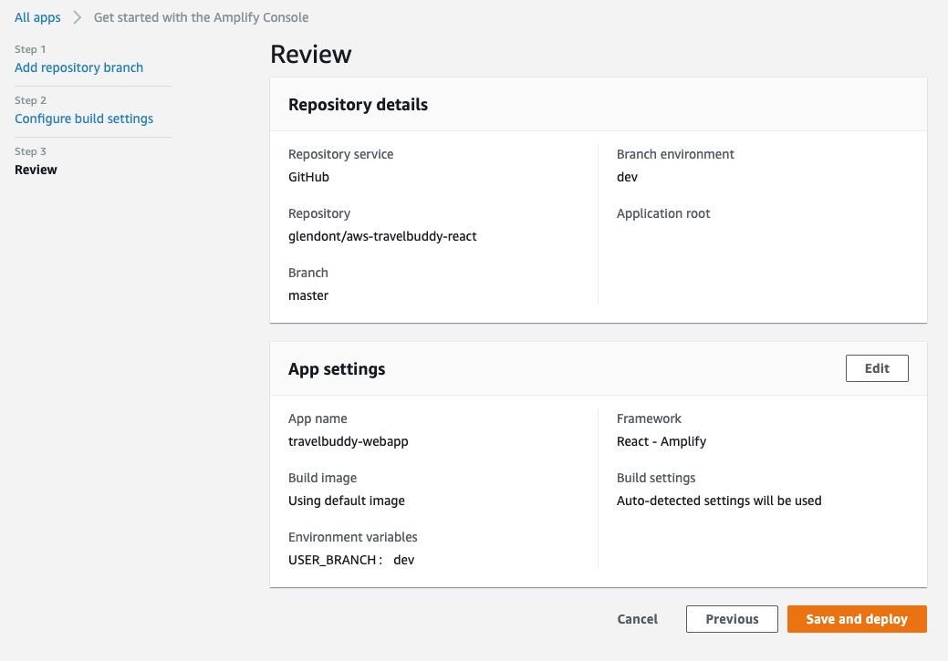Click the Previous button
This screenshot has height=661, width=948.
pyautogui.click(x=732, y=619)
